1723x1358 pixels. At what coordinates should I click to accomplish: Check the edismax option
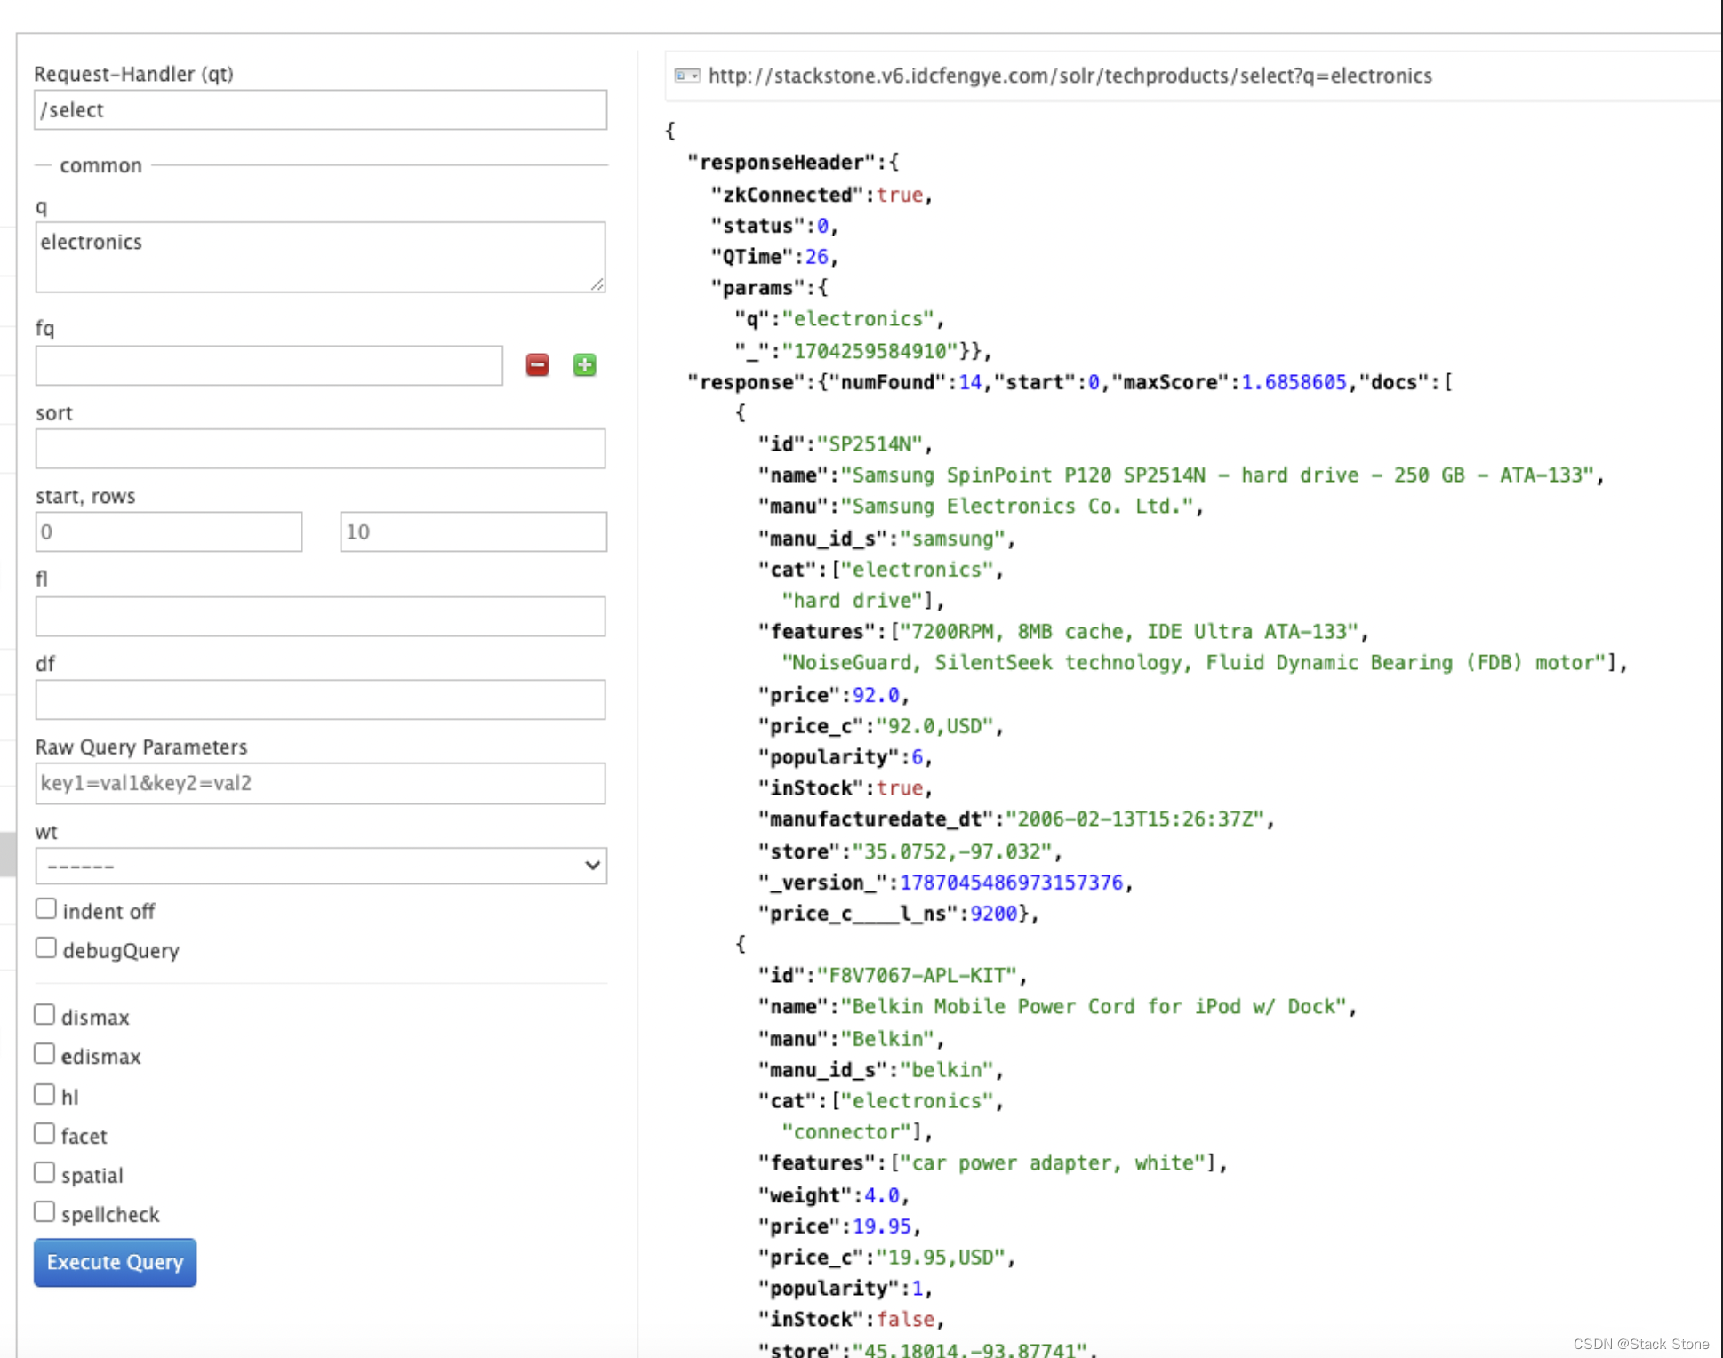(44, 1054)
